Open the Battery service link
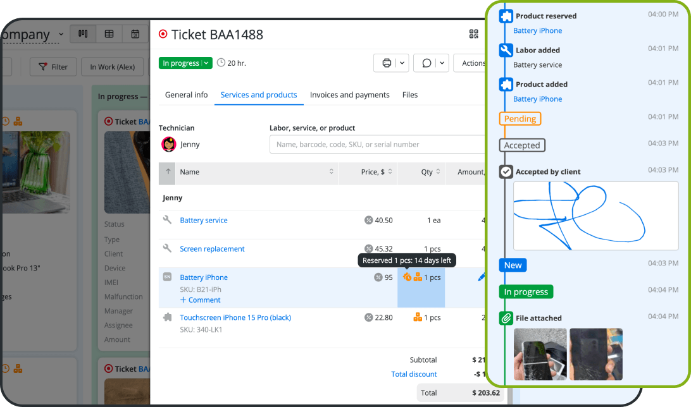 pos(204,220)
